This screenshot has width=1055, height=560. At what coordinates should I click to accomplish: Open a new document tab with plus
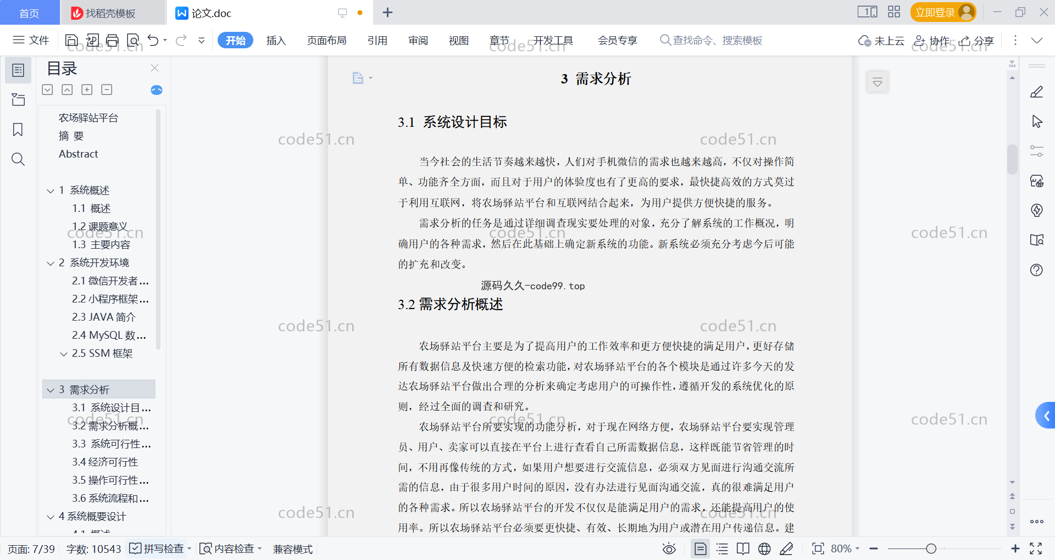387,12
